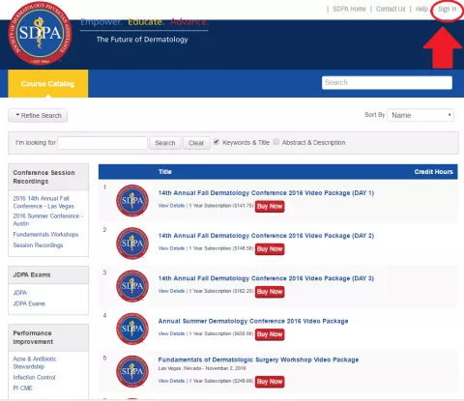View Details for Annual Summer Conference package
Screen dimensions: 464x401
pyautogui.click(x=171, y=333)
